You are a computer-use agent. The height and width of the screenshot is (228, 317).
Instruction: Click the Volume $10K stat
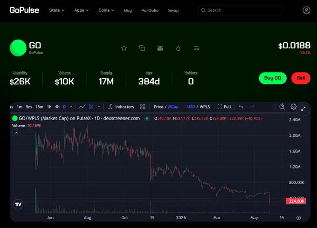pyautogui.click(x=64, y=78)
